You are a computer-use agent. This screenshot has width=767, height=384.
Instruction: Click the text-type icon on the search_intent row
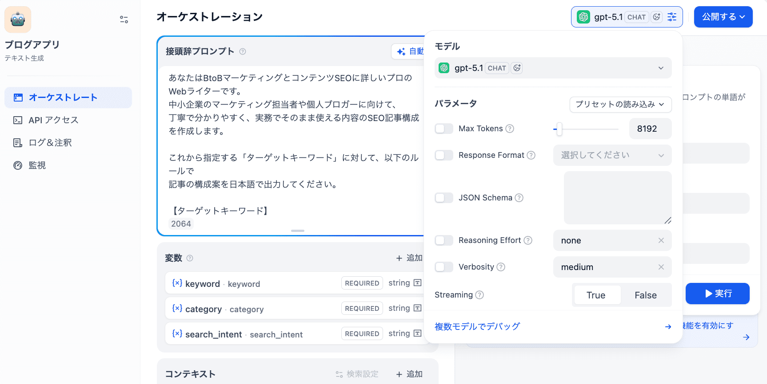(417, 333)
